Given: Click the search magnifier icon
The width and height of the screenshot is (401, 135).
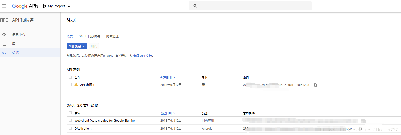Looking at the screenshot, I should coord(195,6).
